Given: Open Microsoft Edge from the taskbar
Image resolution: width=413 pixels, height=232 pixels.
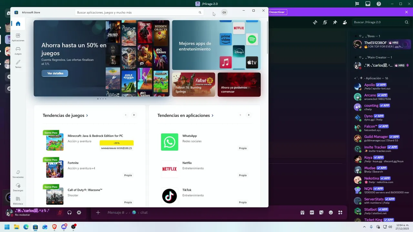Looking at the screenshot, I should (26, 227).
